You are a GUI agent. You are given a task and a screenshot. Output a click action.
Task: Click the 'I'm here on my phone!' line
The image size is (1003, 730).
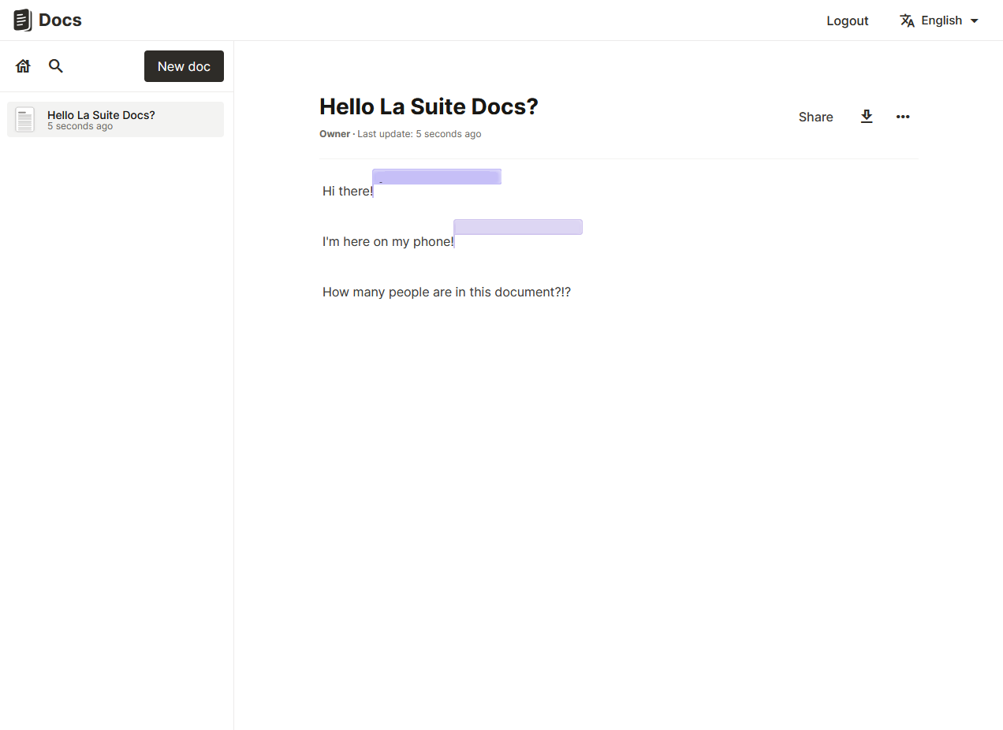coord(387,242)
